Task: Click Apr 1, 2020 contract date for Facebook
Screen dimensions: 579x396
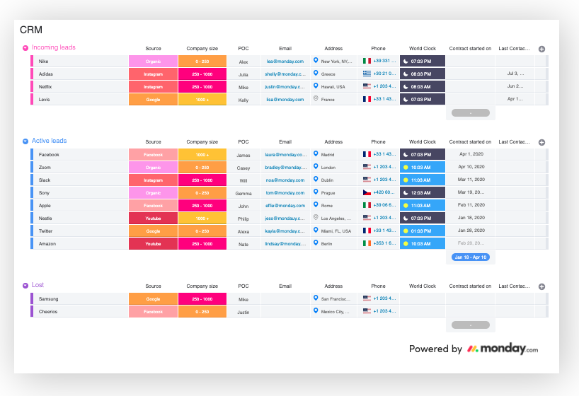Action: (x=471, y=154)
